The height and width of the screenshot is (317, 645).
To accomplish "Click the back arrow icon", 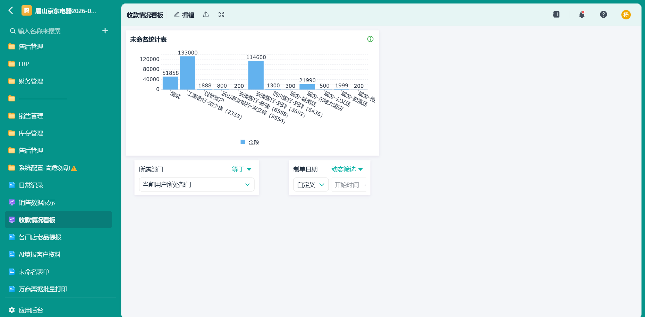I will pyautogui.click(x=11, y=11).
